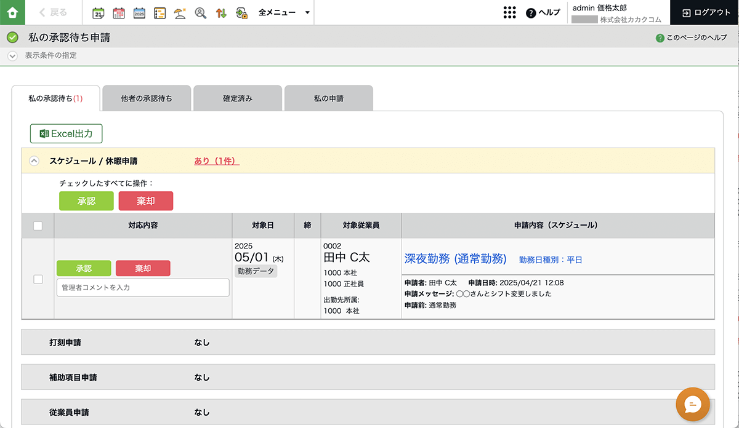Tick the checkbox for 田中 C太's request

click(38, 279)
